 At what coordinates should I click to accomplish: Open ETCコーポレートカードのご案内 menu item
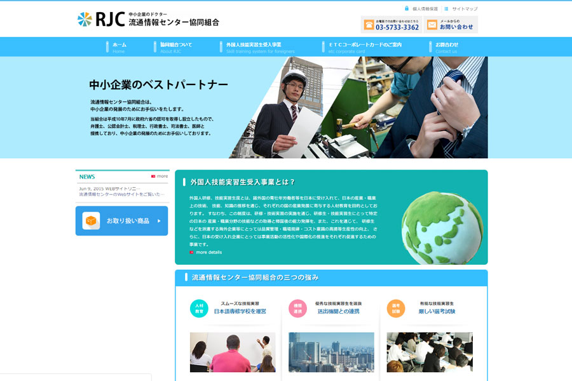pyautogui.click(x=364, y=47)
